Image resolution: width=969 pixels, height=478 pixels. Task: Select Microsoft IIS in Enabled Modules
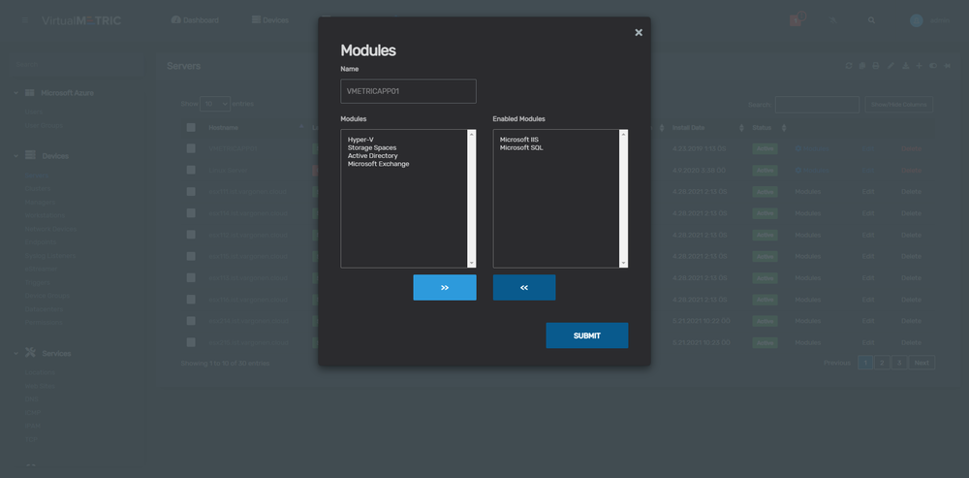519,140
